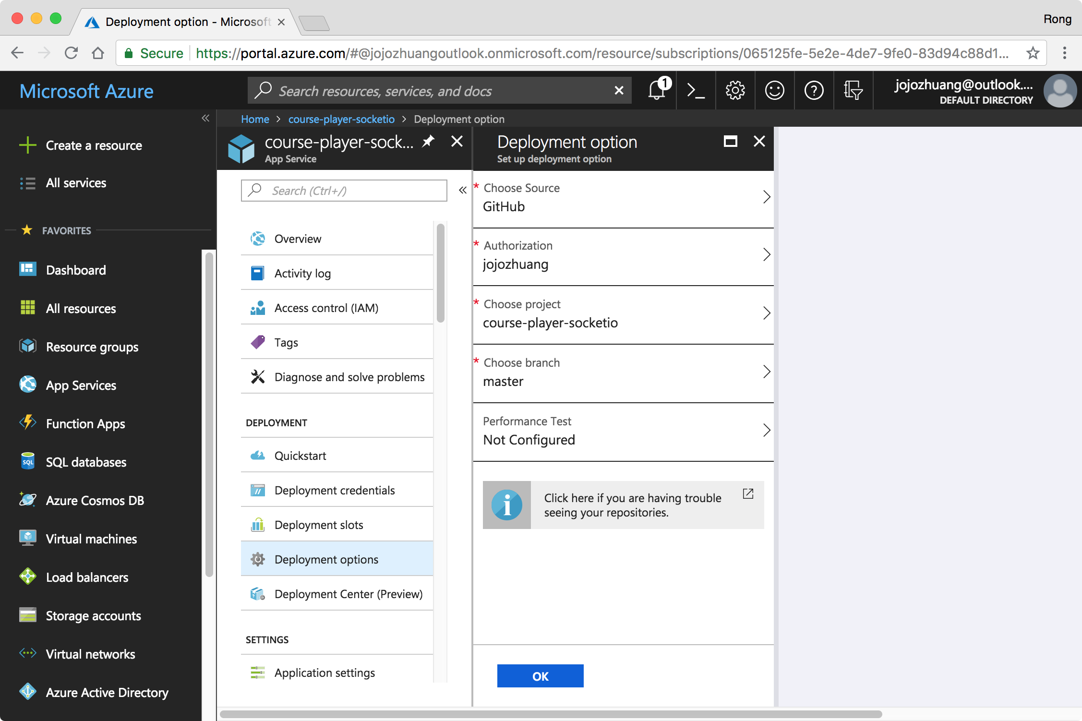Click the Microsoft Azure logo link
Screen dimensions: 1082x721
pyautogui.click(x=86, y=91)
